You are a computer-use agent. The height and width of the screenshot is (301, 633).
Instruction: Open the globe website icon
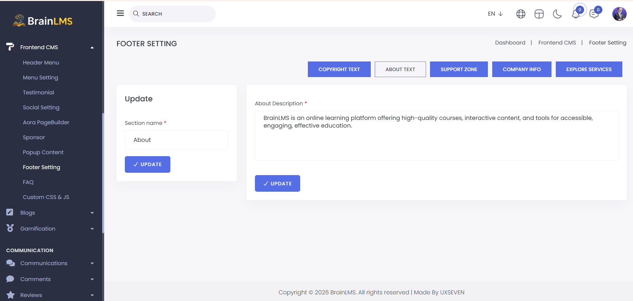click(521, 14)
